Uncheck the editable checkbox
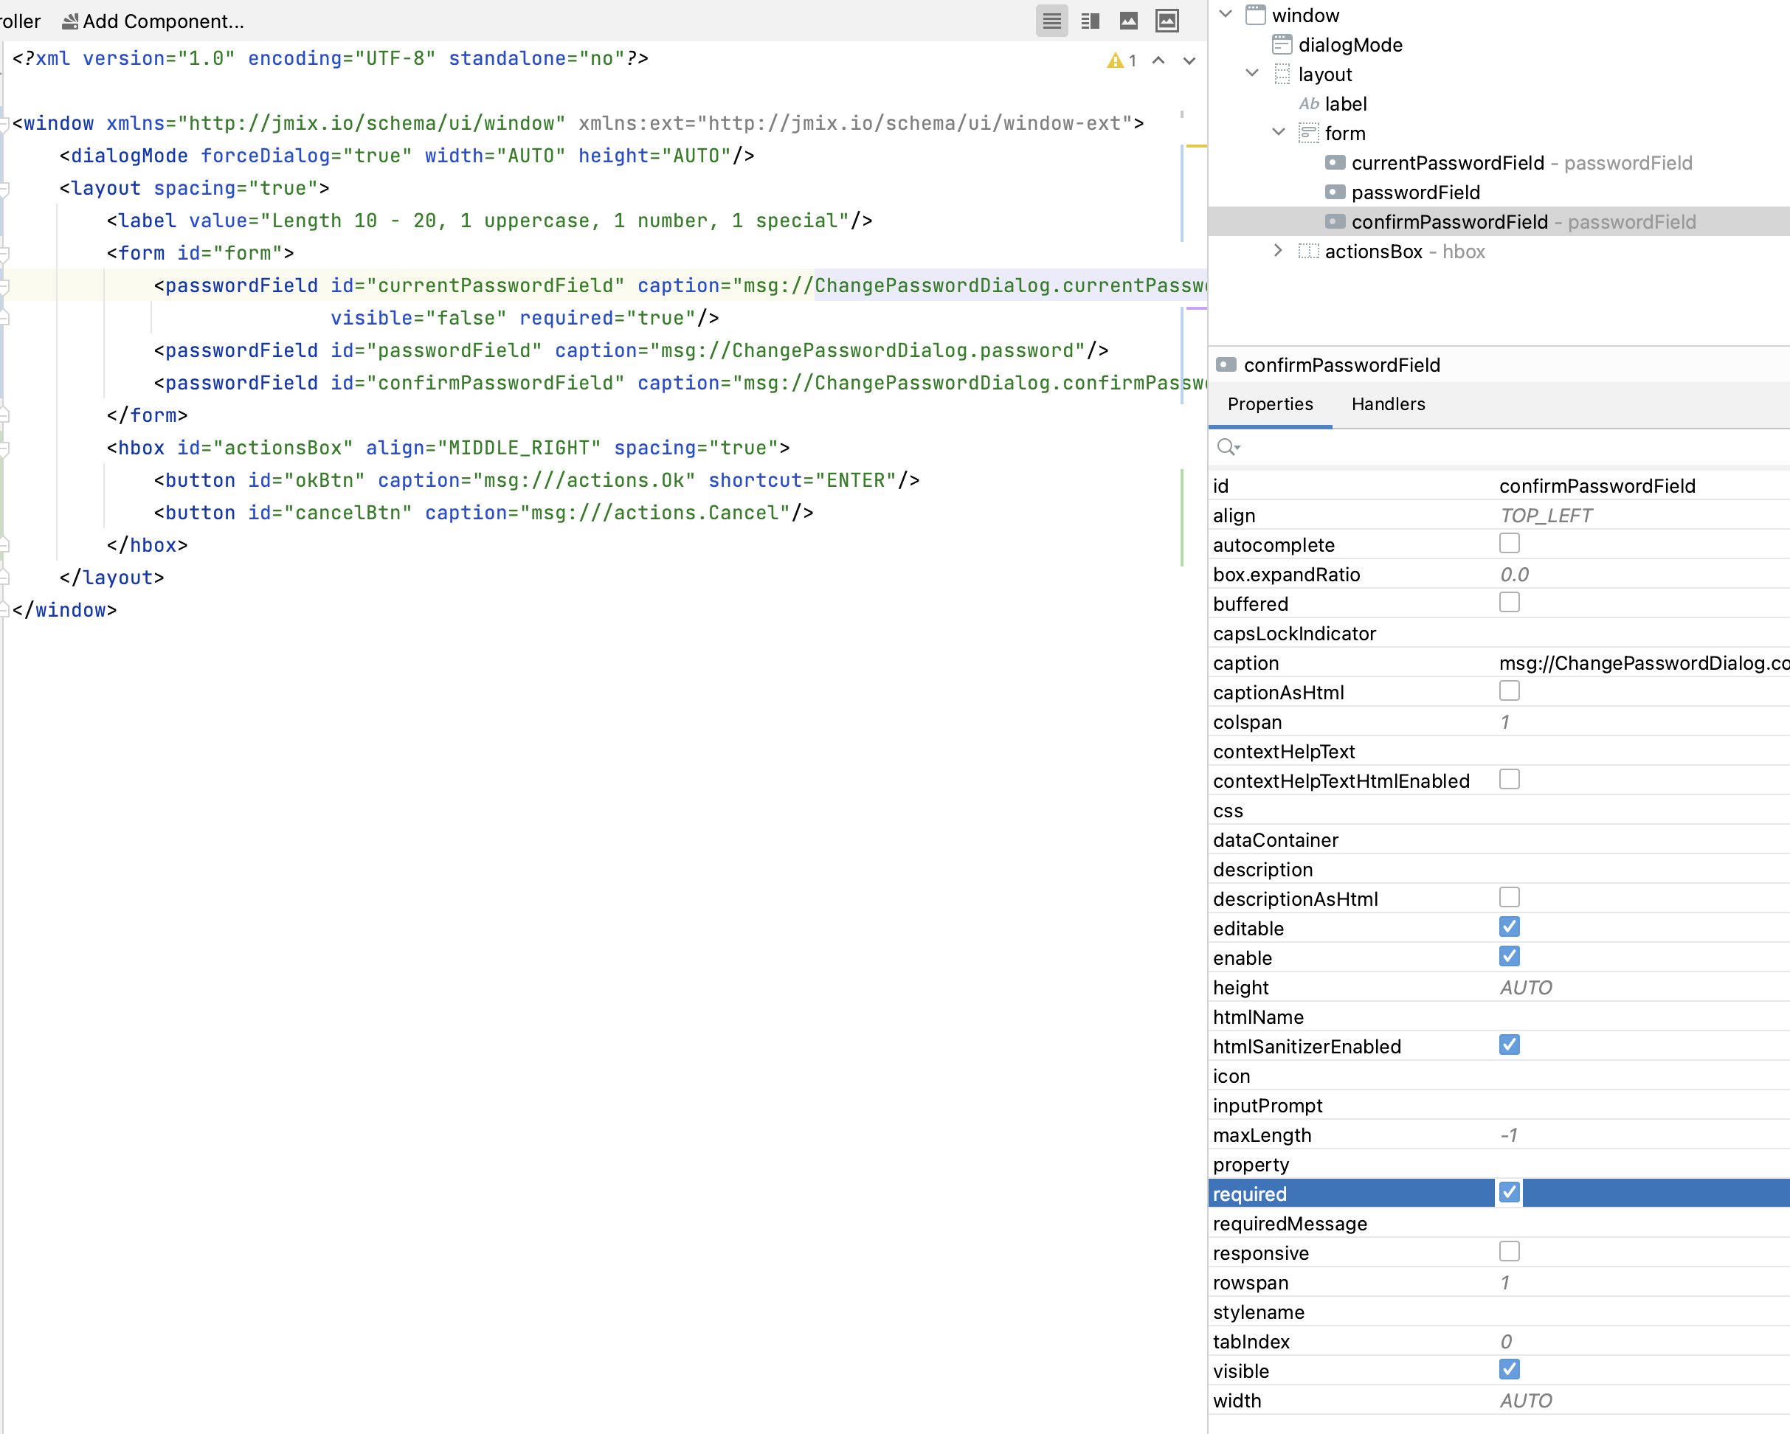 [x=1510, y=927]
